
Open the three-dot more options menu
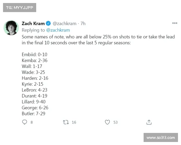175,23
